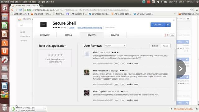Viewport: 199px width, 112px height.
Task: Open Imported From bookmarks folder
Action: pyautogui.click(x=41, y=14)
